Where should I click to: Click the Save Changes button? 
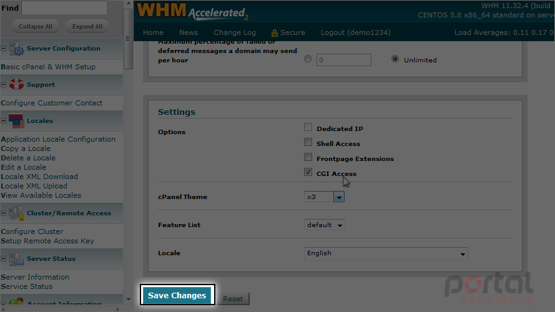(177, 295)
